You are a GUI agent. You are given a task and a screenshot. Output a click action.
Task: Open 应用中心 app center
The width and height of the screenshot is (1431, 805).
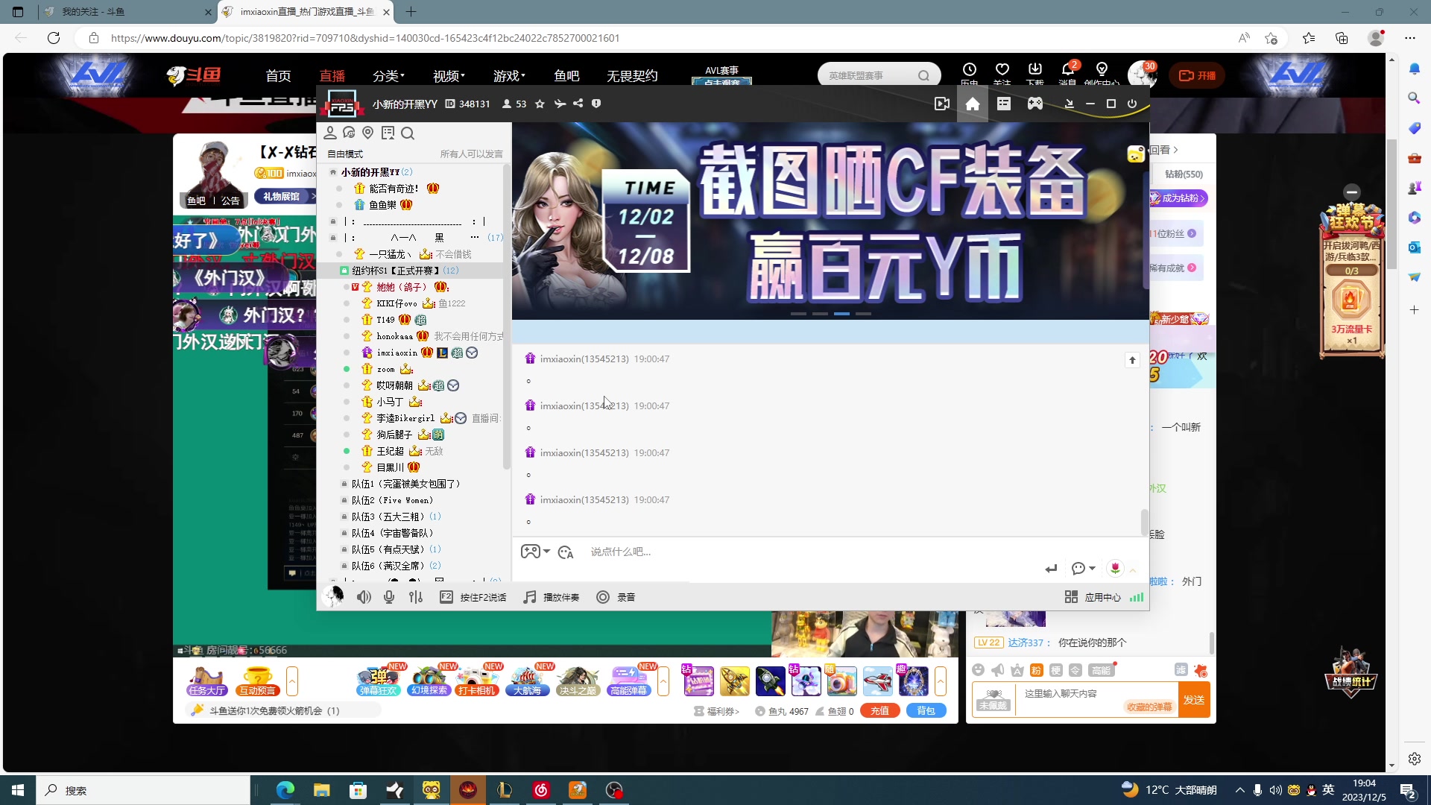click(x=1093, y=597)
